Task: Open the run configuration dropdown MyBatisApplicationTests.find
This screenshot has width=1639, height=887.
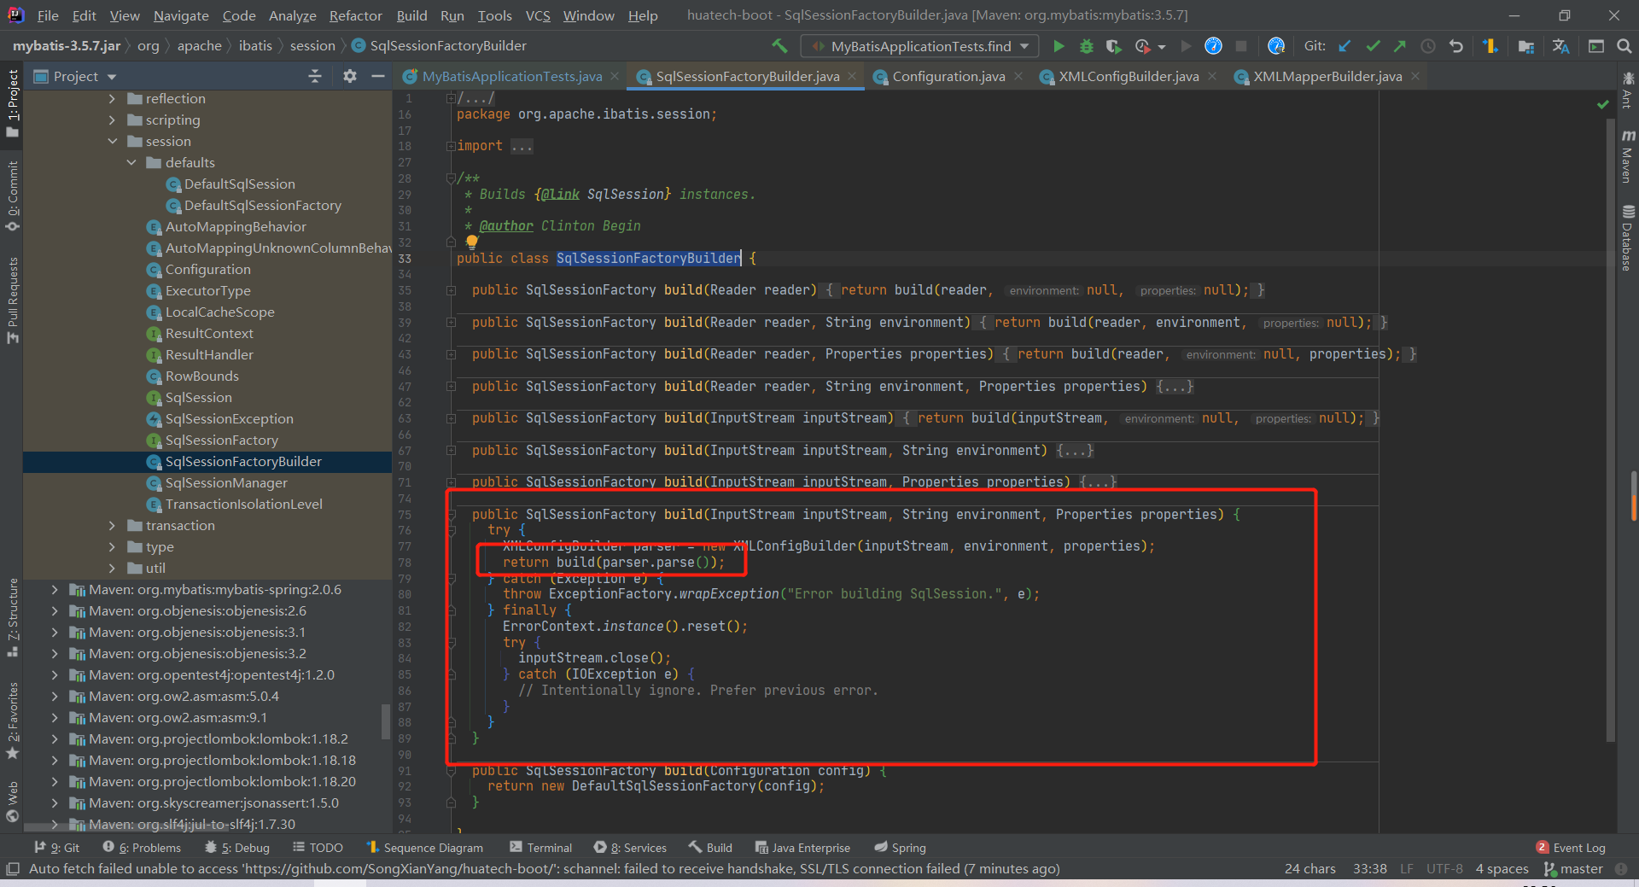Action: pos(919,46)
